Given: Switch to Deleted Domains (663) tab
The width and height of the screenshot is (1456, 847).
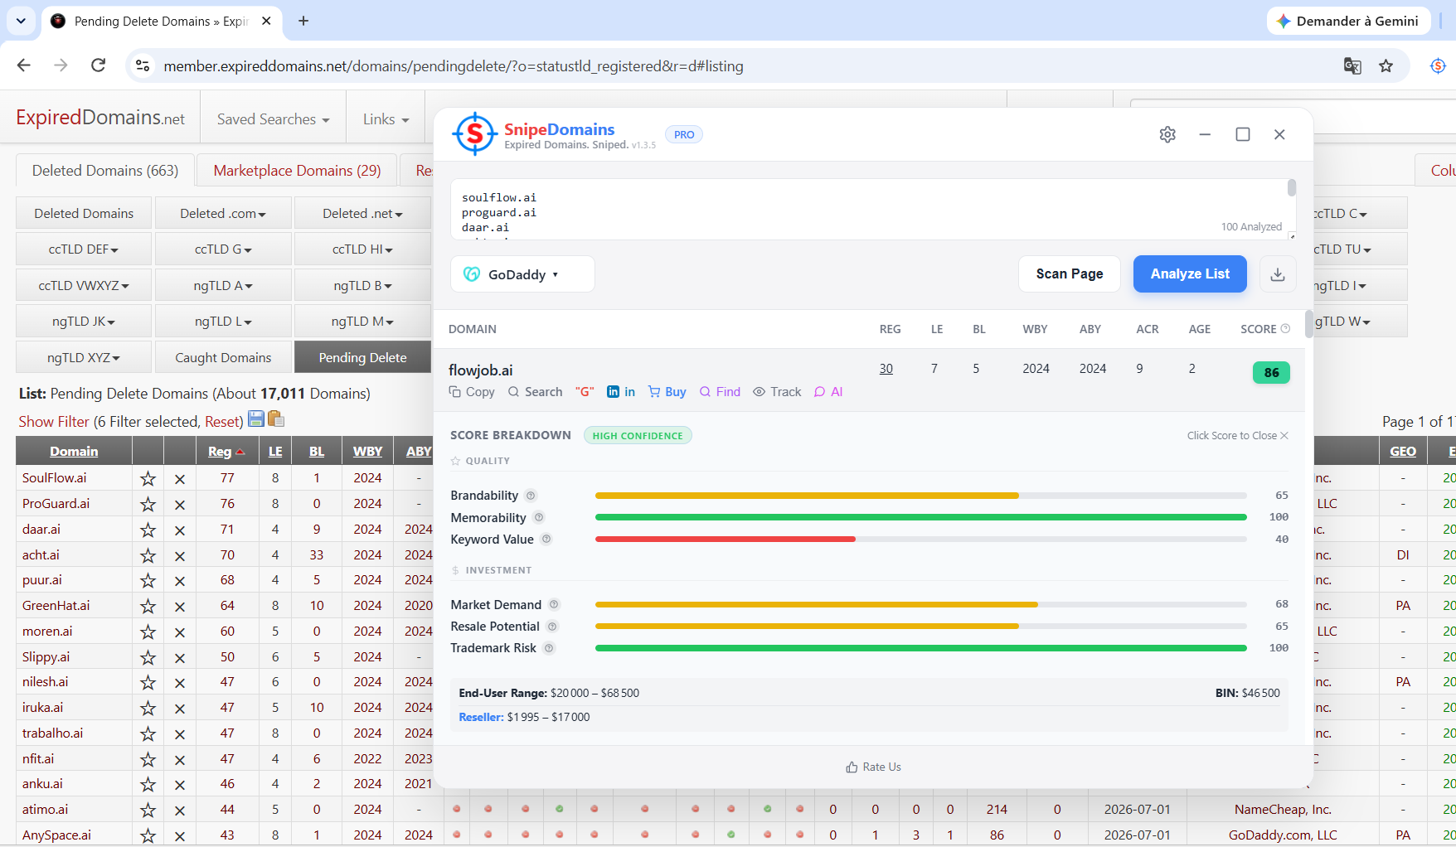Looking at the screenshot, I should coord(105,170).
